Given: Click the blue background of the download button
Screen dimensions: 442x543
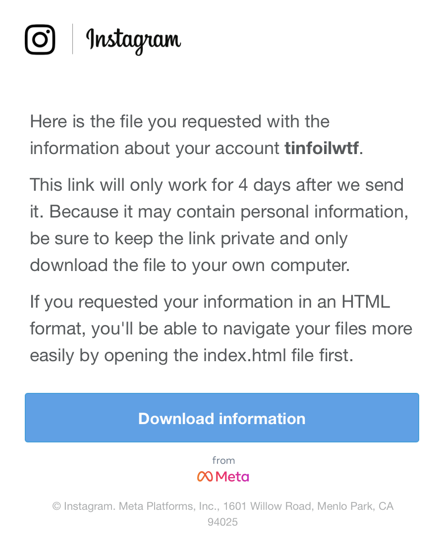Looking at the screenshot, I should click(74, 418).
